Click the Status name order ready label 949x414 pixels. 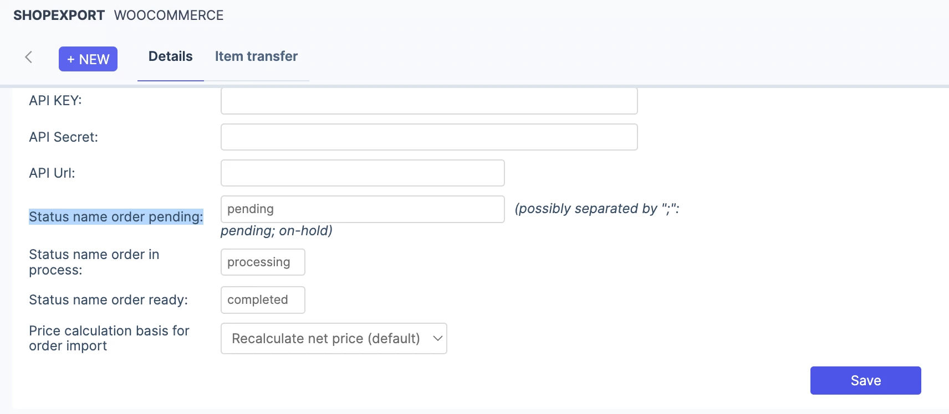(108, 300)
